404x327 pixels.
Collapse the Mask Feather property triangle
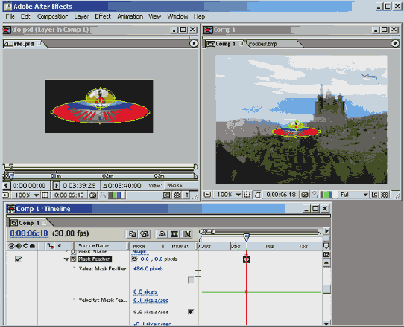(66, 259)
